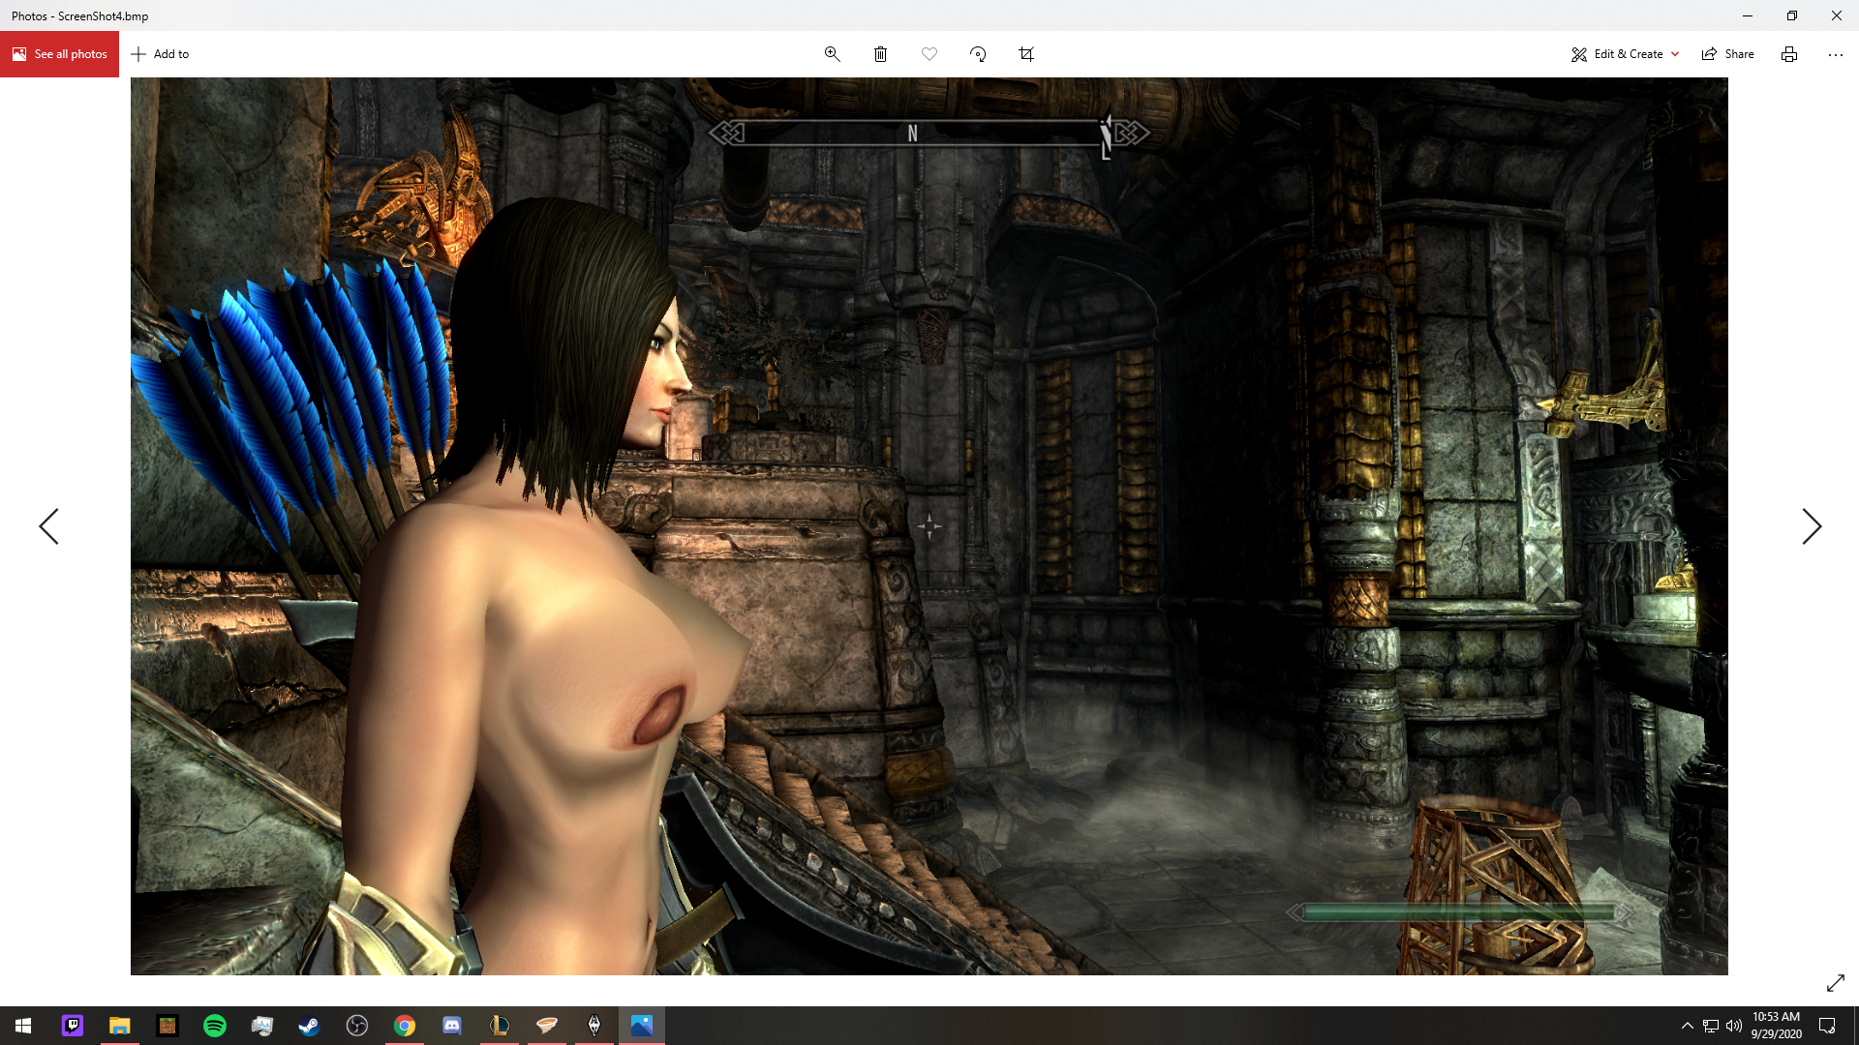Viewport: 1859px width, 1045px height.
Task: Rotate the photo using the rotate icon
Action: (x=978, y=54)
